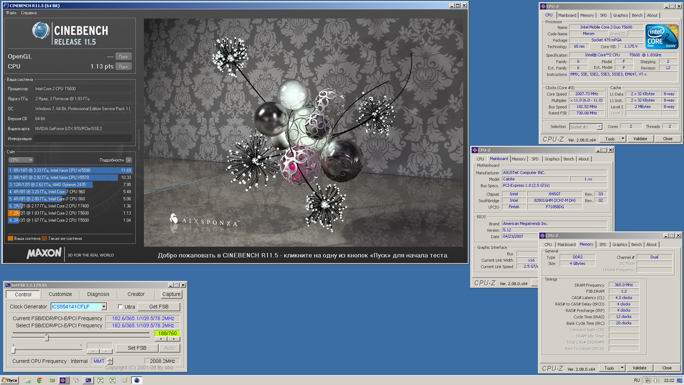Click the CPU-Z Memory window title icon
This screenshot has height=385, width=684.
(543, 236)
